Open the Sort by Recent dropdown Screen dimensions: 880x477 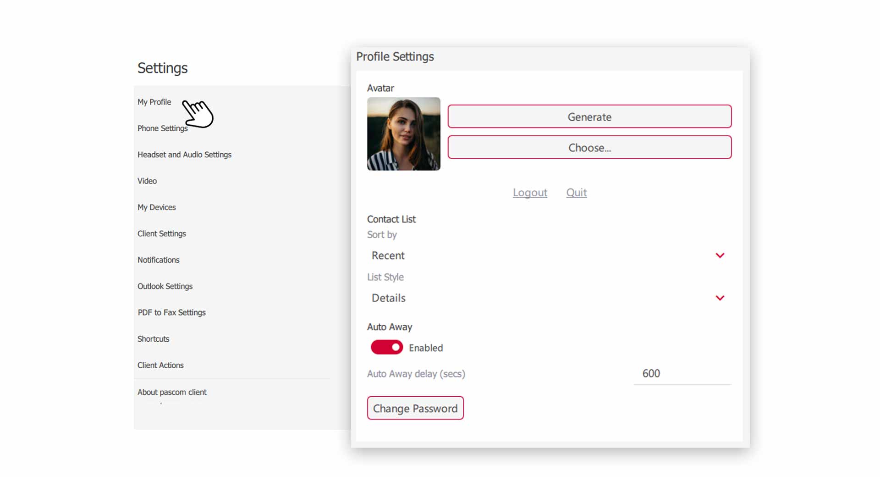pos(549,255)
